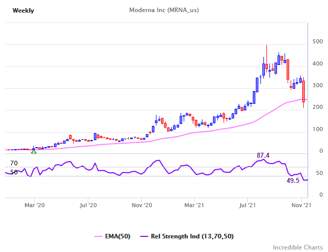The width and height of the screenshot is (328, 252).
Task: Select the EMA(50) legend label
Action: (x=118, y=236)
